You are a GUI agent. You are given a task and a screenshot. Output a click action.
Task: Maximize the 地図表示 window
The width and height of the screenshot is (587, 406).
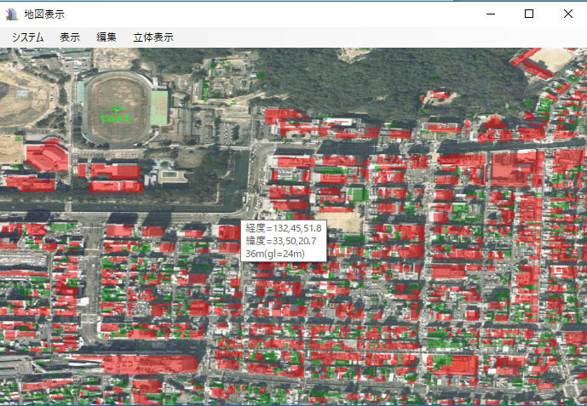tap(529, 14)
